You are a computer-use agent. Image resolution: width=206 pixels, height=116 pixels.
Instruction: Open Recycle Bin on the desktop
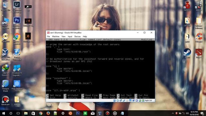pyautogui.click(x=5, y=6)
